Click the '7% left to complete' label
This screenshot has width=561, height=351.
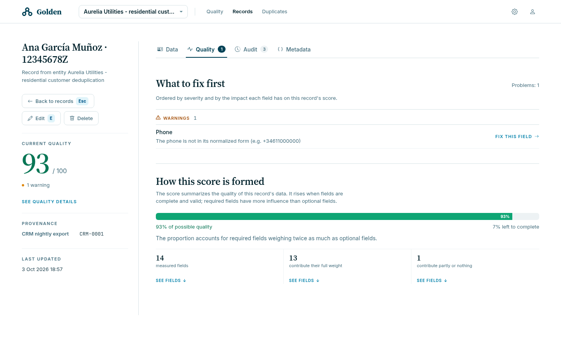click(x=516, y=227)
